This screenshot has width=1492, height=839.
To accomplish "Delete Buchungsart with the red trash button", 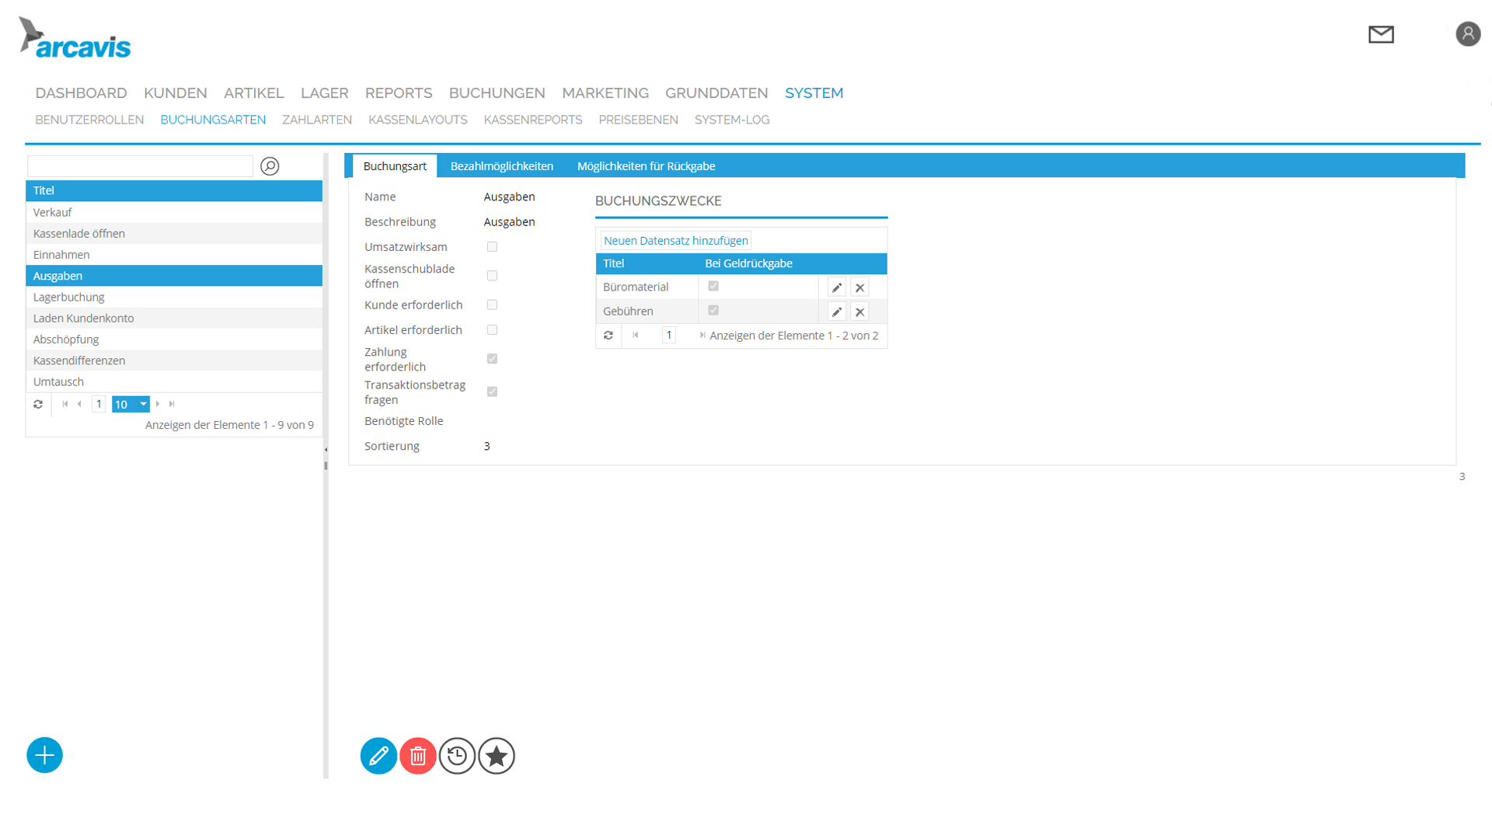I will click(x=418, y=756).
